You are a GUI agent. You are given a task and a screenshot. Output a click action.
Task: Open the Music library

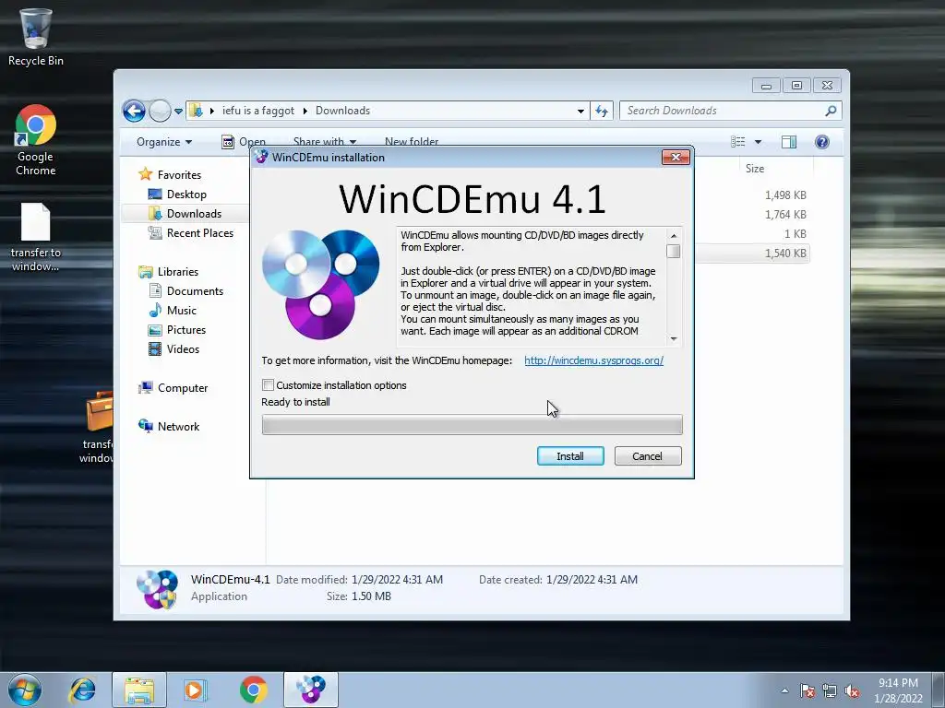click(182, 311)
